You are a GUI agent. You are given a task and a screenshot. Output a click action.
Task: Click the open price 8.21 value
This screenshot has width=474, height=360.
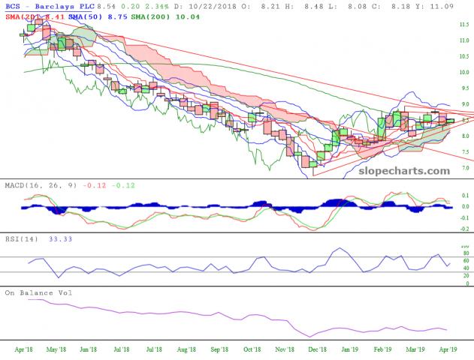[x=270, y=6]
